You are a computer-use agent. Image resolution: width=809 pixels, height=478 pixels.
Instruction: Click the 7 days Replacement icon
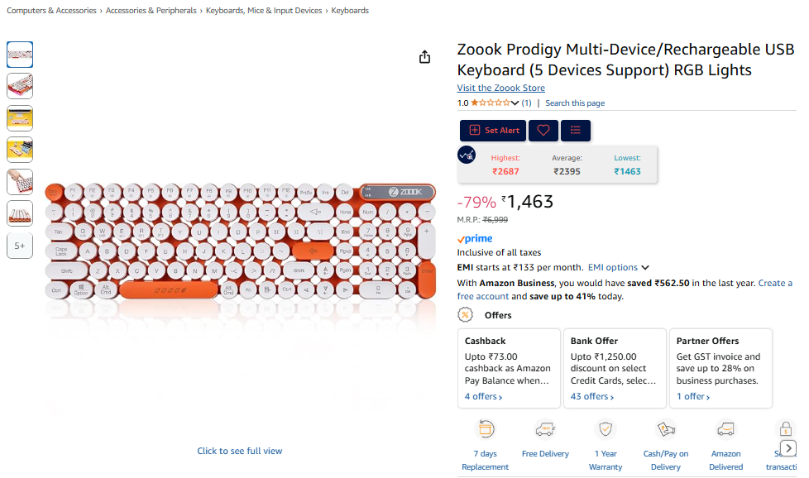(x=485, y=429)
